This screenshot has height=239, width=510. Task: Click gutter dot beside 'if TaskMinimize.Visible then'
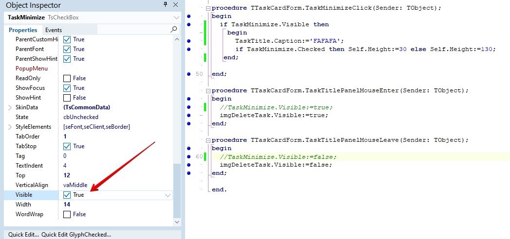point(189,24)
